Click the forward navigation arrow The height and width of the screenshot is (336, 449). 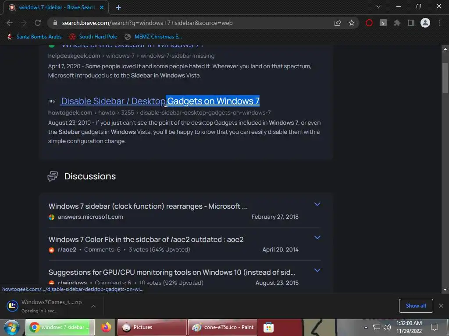tap(24, 23)
